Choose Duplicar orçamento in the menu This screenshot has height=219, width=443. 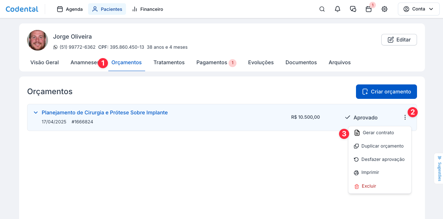tap(382, 146)
